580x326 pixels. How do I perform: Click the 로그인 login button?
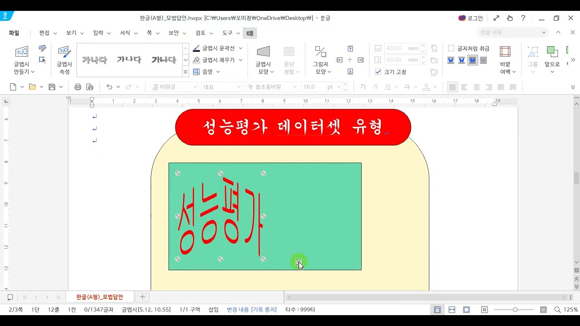(470, 18)
